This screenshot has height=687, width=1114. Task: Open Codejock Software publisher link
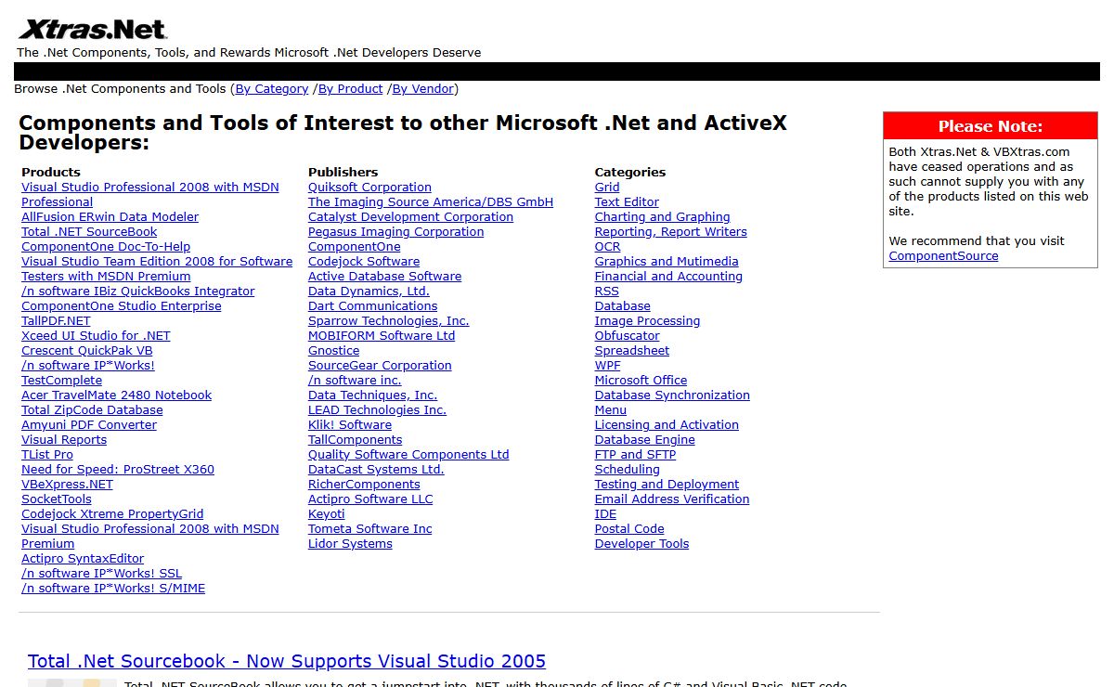tap(364, 262)
